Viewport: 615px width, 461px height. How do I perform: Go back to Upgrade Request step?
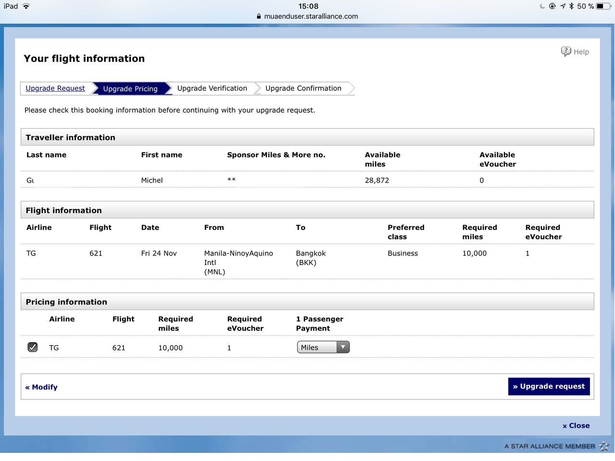pyautogui.click(x=55, y=88)
